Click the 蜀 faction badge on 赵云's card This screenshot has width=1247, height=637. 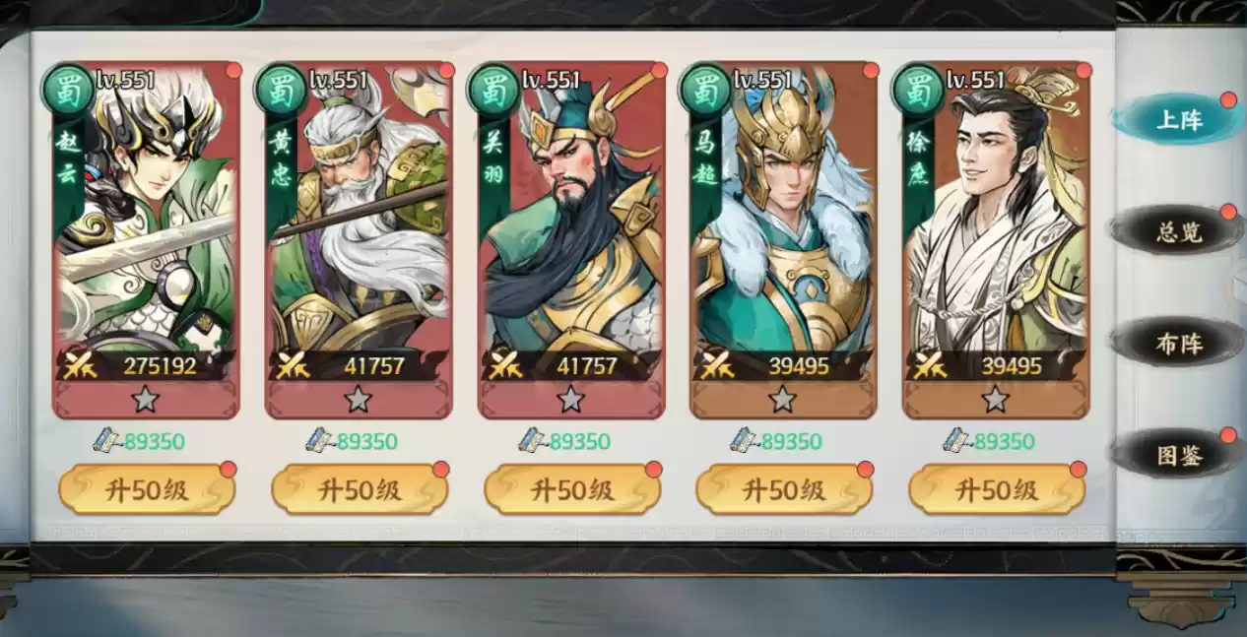(x=69, y=90)
